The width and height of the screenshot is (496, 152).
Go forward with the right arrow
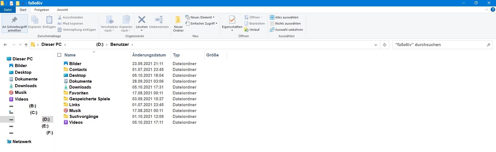point(13,45)
